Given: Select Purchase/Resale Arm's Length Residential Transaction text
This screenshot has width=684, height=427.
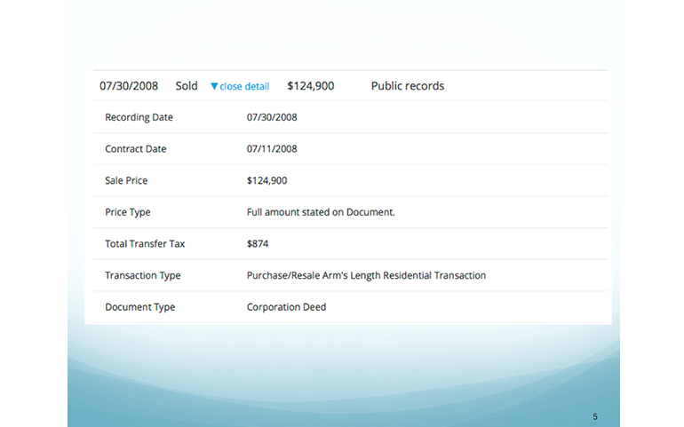Looking at the screenshot, I should click(x=366, y=275).
